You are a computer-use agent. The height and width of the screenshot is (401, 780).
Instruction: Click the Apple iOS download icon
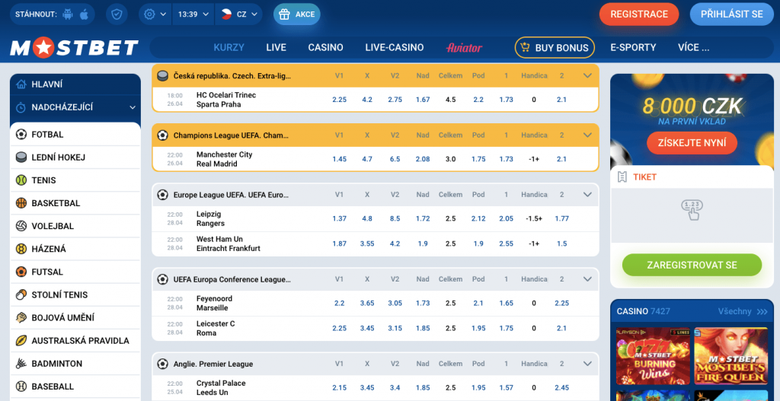click(84, 14)
